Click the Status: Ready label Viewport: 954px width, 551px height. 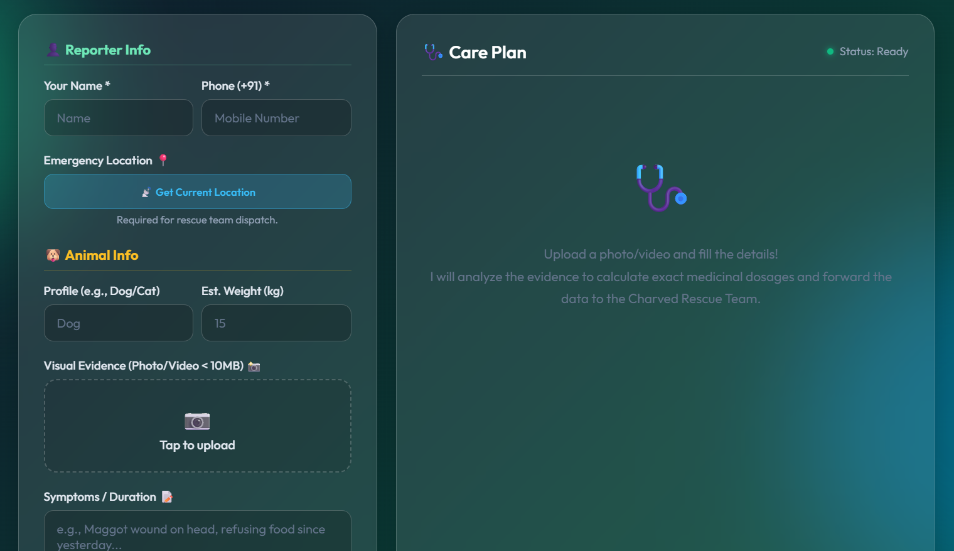click(x=874, y=51)
